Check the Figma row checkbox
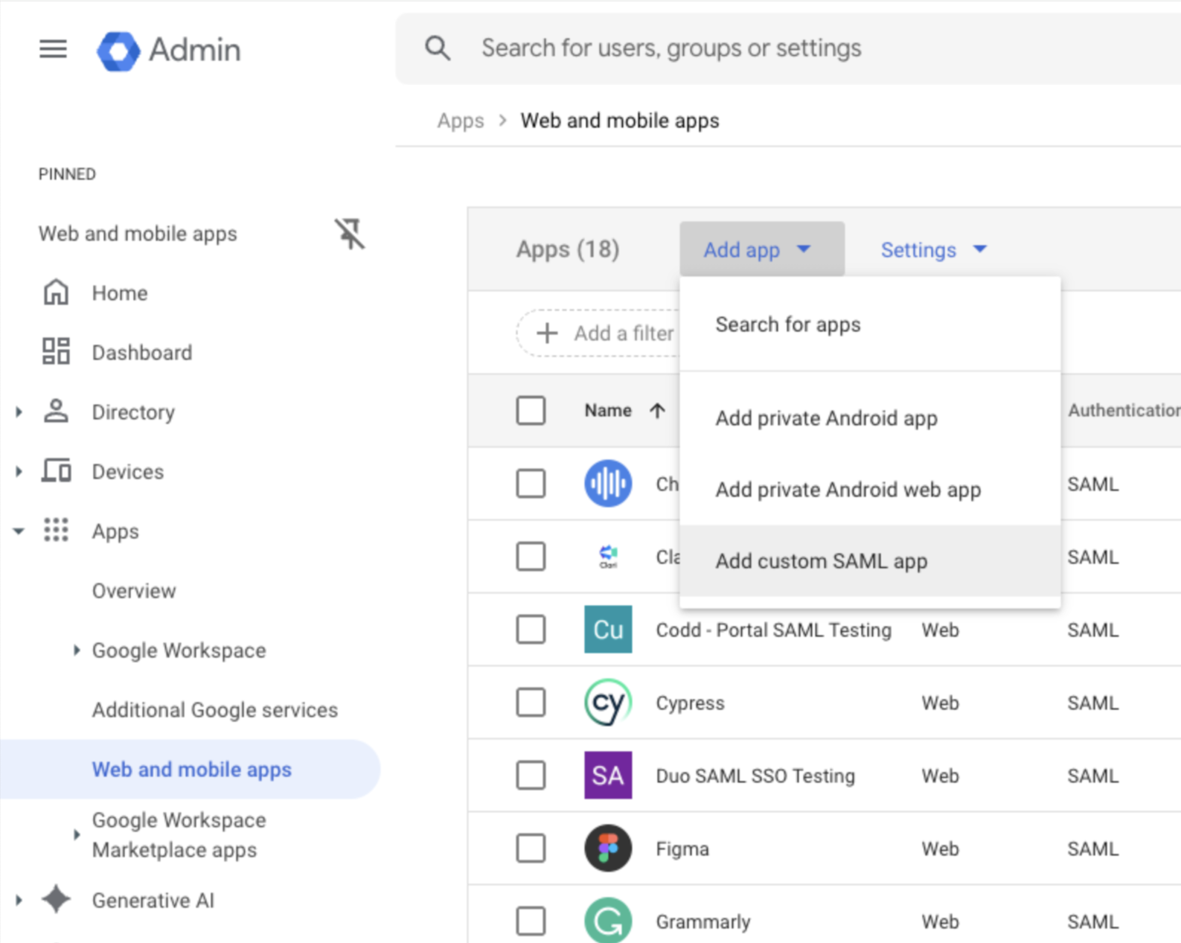This screenshot has height=943, width=1181. click(x=531, y=848)
